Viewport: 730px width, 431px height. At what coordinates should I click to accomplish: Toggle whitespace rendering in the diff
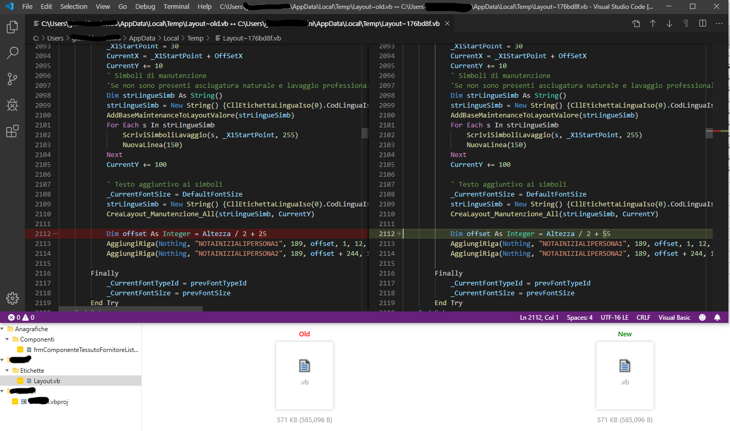pos(686,23)
